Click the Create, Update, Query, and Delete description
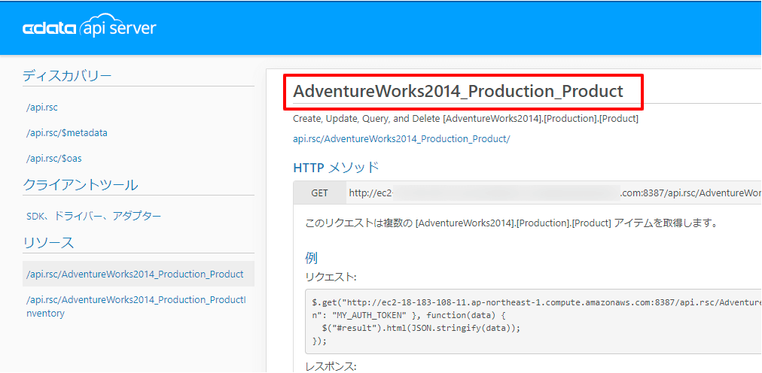Screen dimensions: 762x373 [x=465, y=119]
